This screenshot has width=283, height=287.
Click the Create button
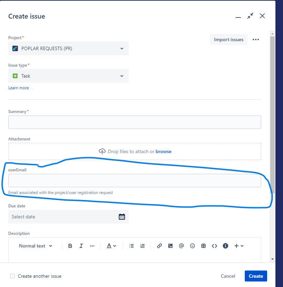[x=256, y=276]
